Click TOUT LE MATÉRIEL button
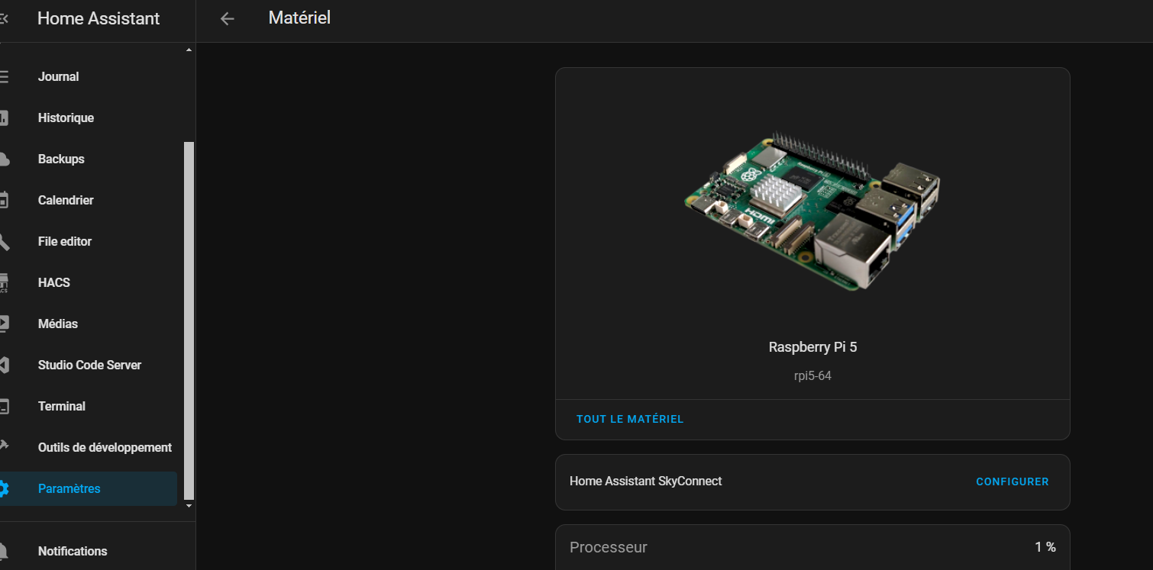The image size is (1153, 570). pyautogui.click(x=630, y=419)
